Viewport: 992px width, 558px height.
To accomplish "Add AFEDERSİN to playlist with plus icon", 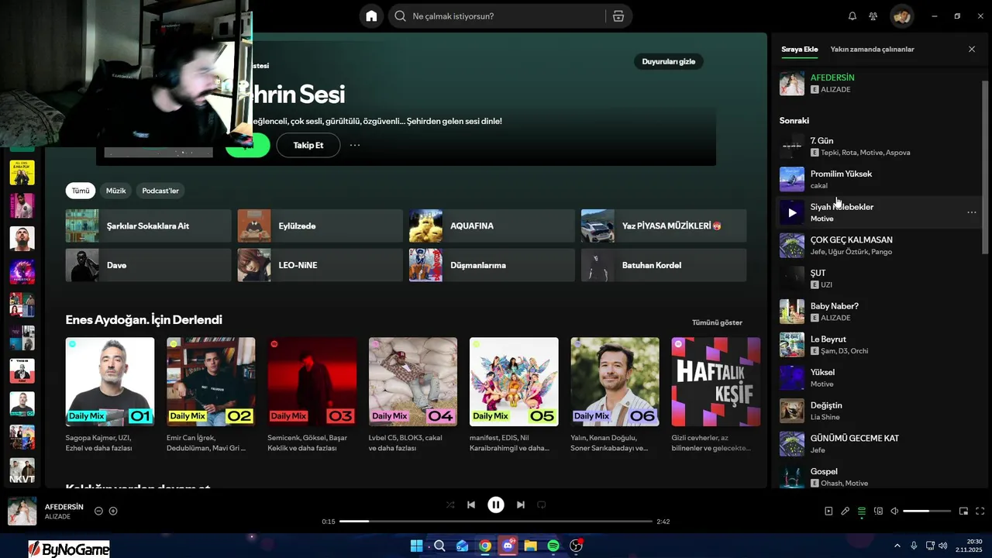I will tap(113, 511).
